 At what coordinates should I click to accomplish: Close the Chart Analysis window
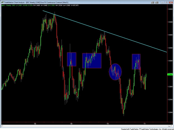pos(171,3)
